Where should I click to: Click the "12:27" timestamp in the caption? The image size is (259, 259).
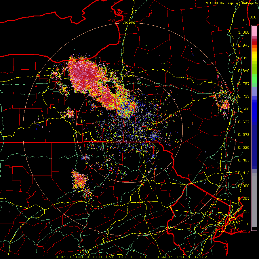pos(201,257)
